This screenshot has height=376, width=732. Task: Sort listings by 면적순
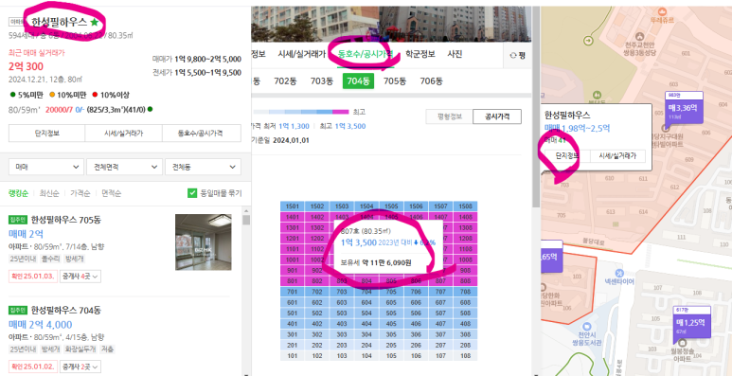(x=111, y=193)
